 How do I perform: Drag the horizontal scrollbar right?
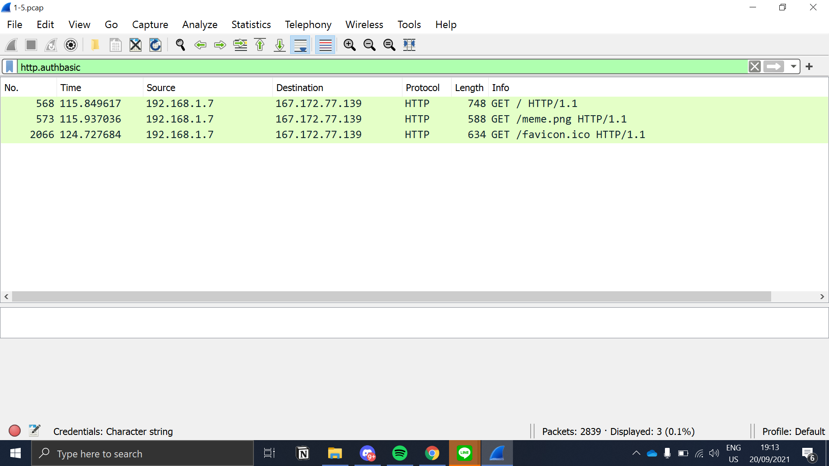(x=821, y=296)
